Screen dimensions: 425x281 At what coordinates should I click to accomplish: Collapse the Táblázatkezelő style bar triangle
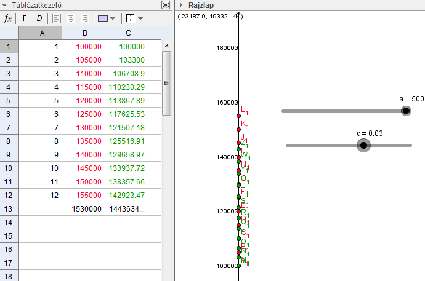[x=6, y=5]
